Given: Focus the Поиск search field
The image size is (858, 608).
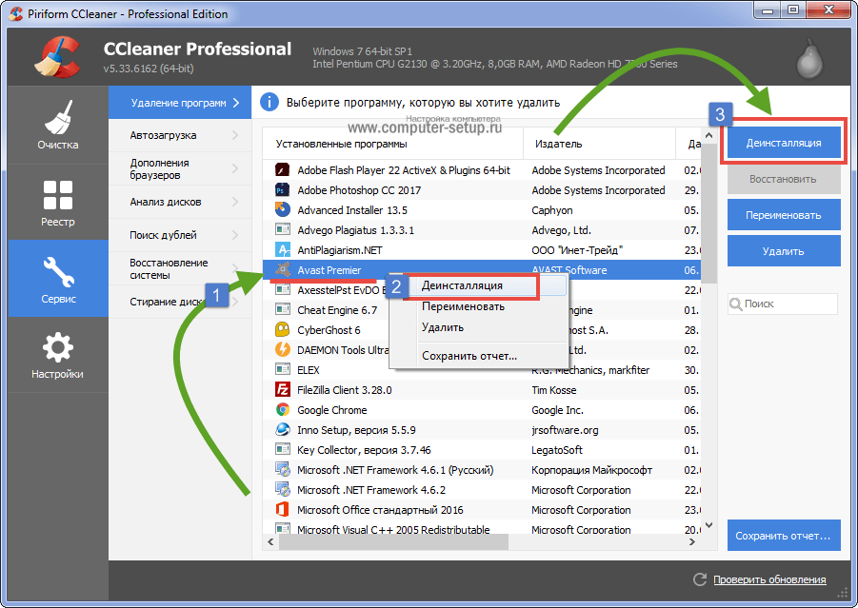Looking at the screenshot, I should coord(783,304).
